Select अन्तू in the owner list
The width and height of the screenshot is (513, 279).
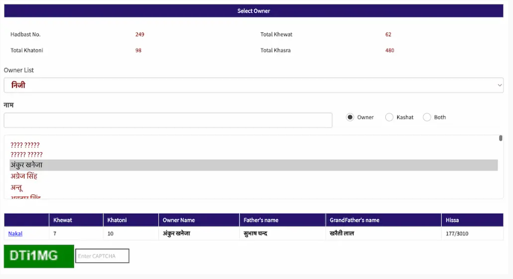[17, 187]
